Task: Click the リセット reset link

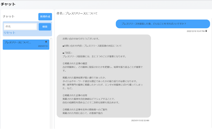Action: click(x=9, y=33)
